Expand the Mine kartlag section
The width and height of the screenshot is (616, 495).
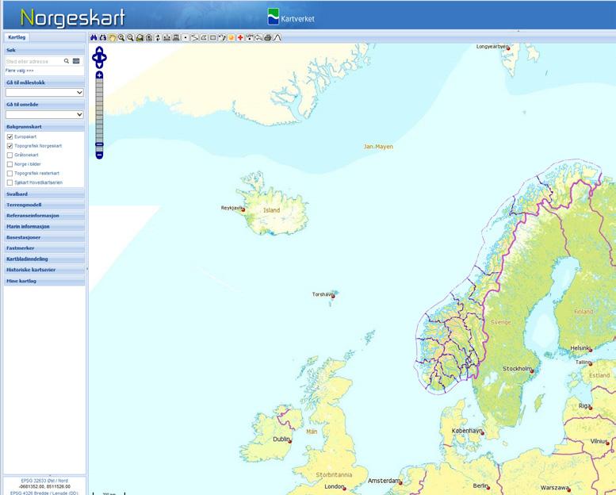pos(44,281)
